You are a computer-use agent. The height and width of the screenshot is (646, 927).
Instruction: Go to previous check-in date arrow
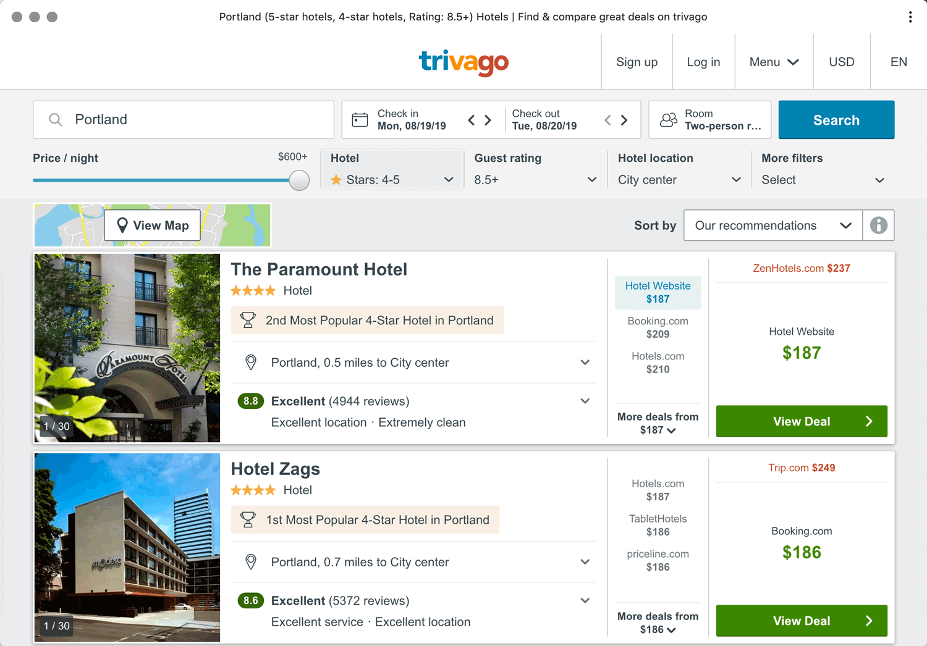pos(472,120)
